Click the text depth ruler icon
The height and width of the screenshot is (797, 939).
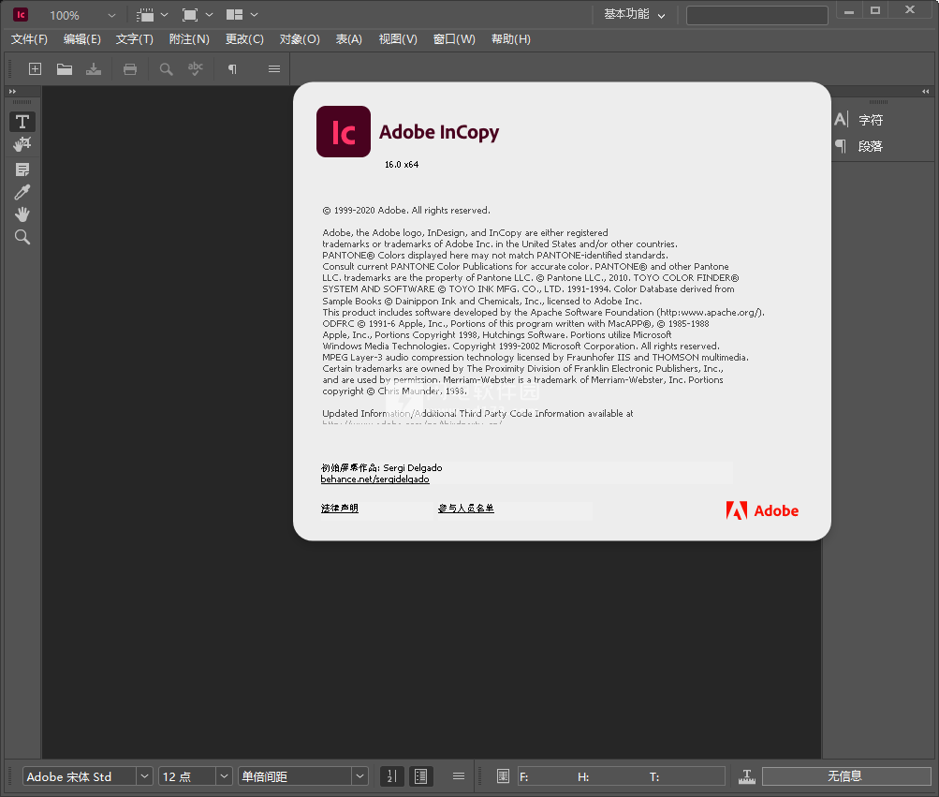747,776
